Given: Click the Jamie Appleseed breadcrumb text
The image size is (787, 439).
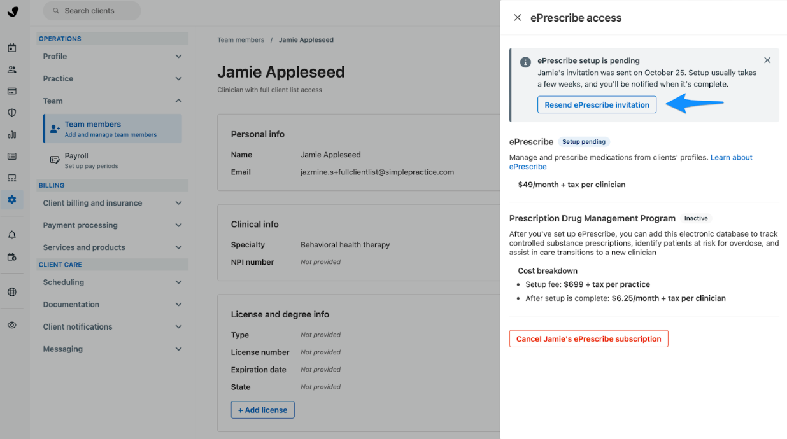Looking at the screenshot, I should [306, 40].
